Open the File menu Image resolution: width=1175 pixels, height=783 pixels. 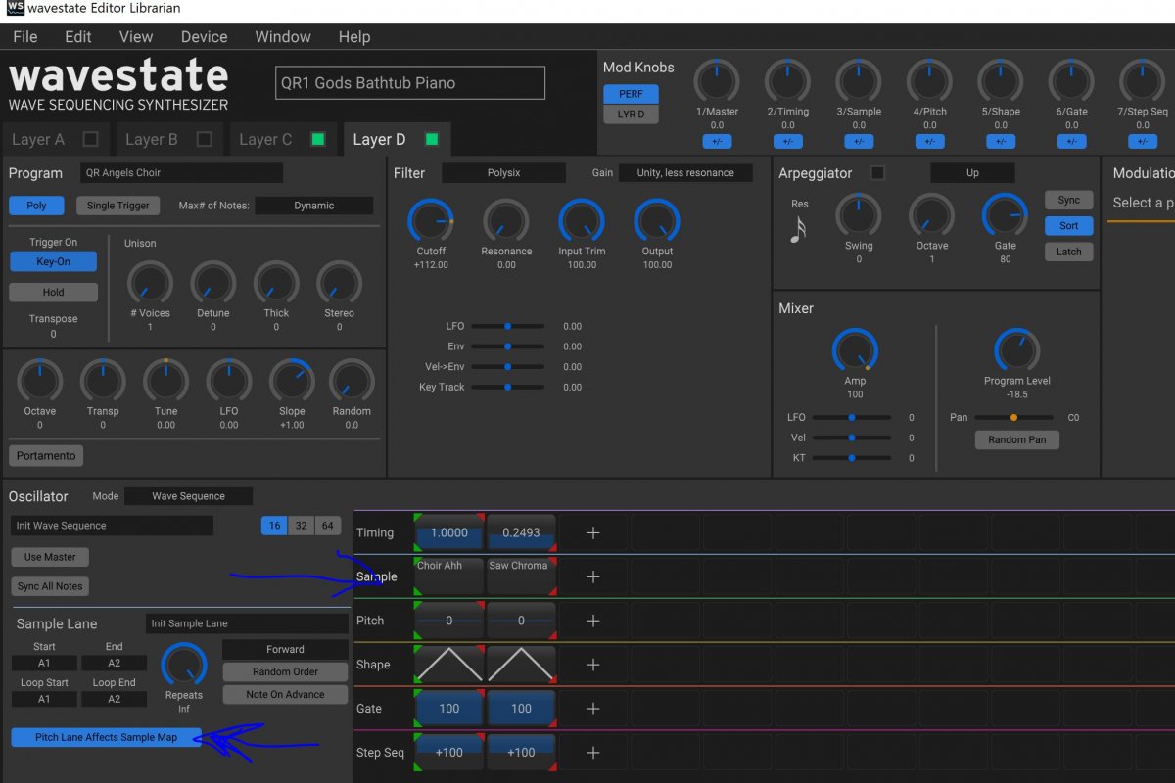point(25,37)
